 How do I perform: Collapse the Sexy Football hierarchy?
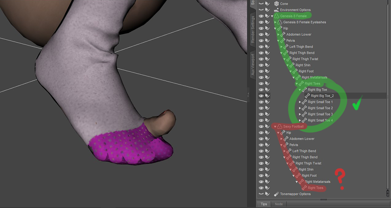point(275,126)
